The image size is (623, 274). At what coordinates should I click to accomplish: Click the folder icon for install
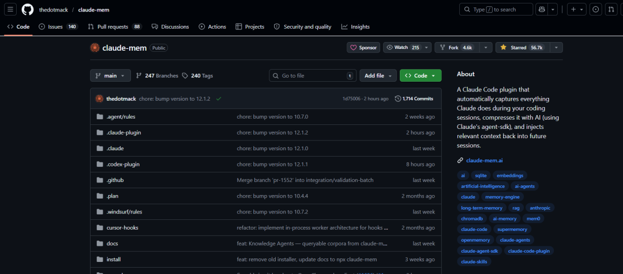coord(100,260)
